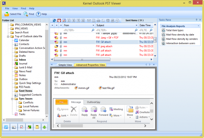Select the Local Failures folder
This screenshot has height=138, width=204.
click(31, 107)
